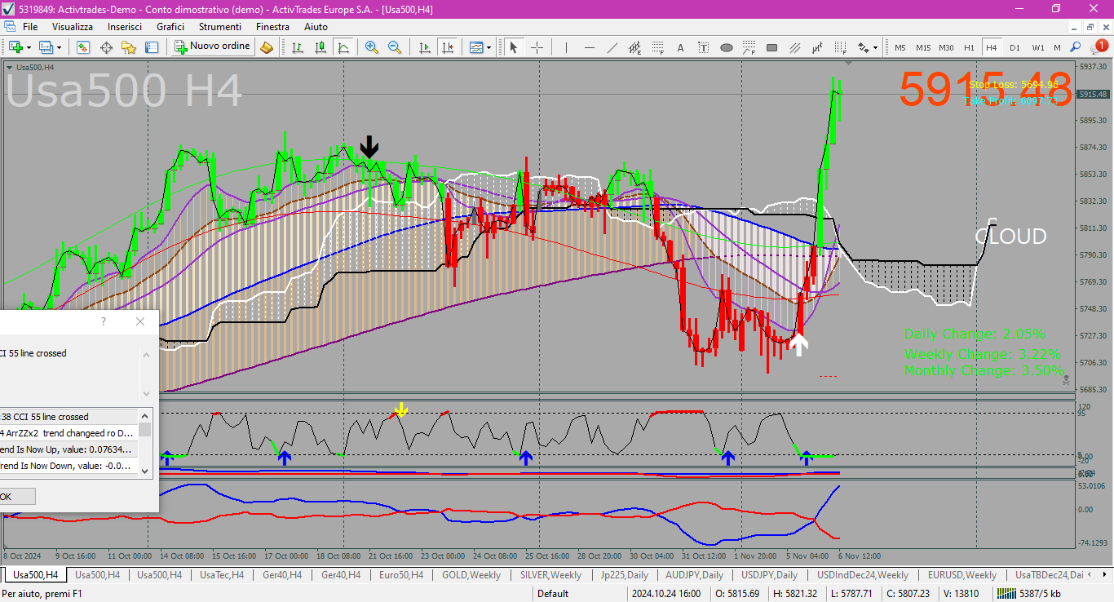Image resolution: width=1114 pixels, height=602 pixels.
Task: Open the New Chart toolbar button
Action: coord(15,47)
